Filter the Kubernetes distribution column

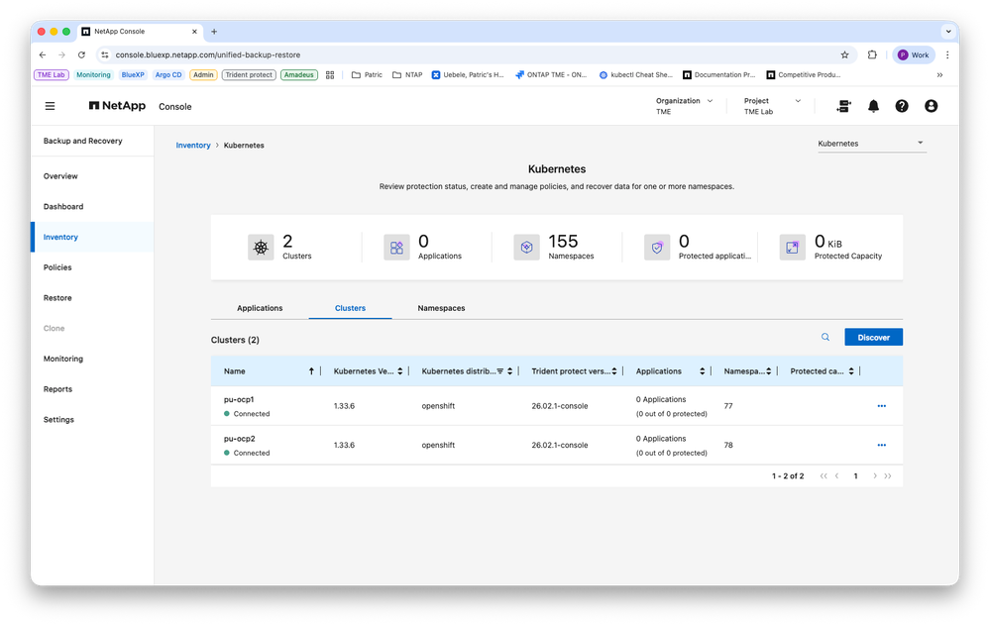[x=500, y=371]
